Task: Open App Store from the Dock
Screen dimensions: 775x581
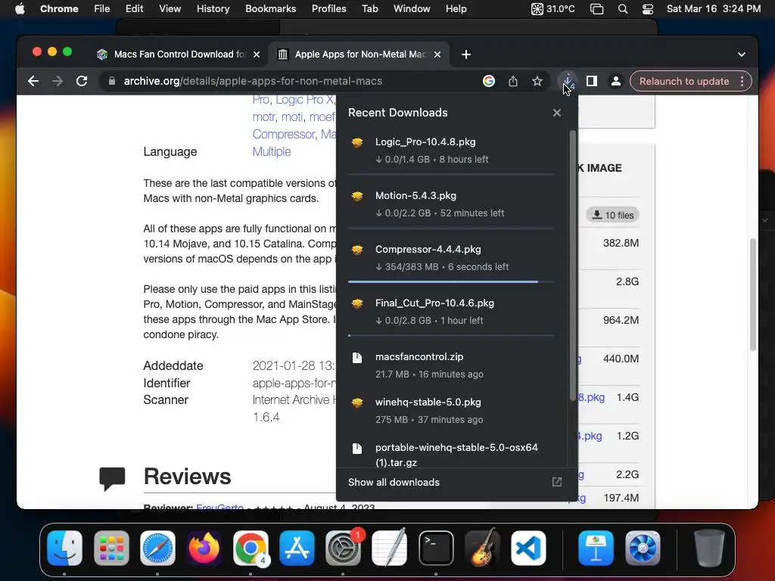Action: pos(297,548)
